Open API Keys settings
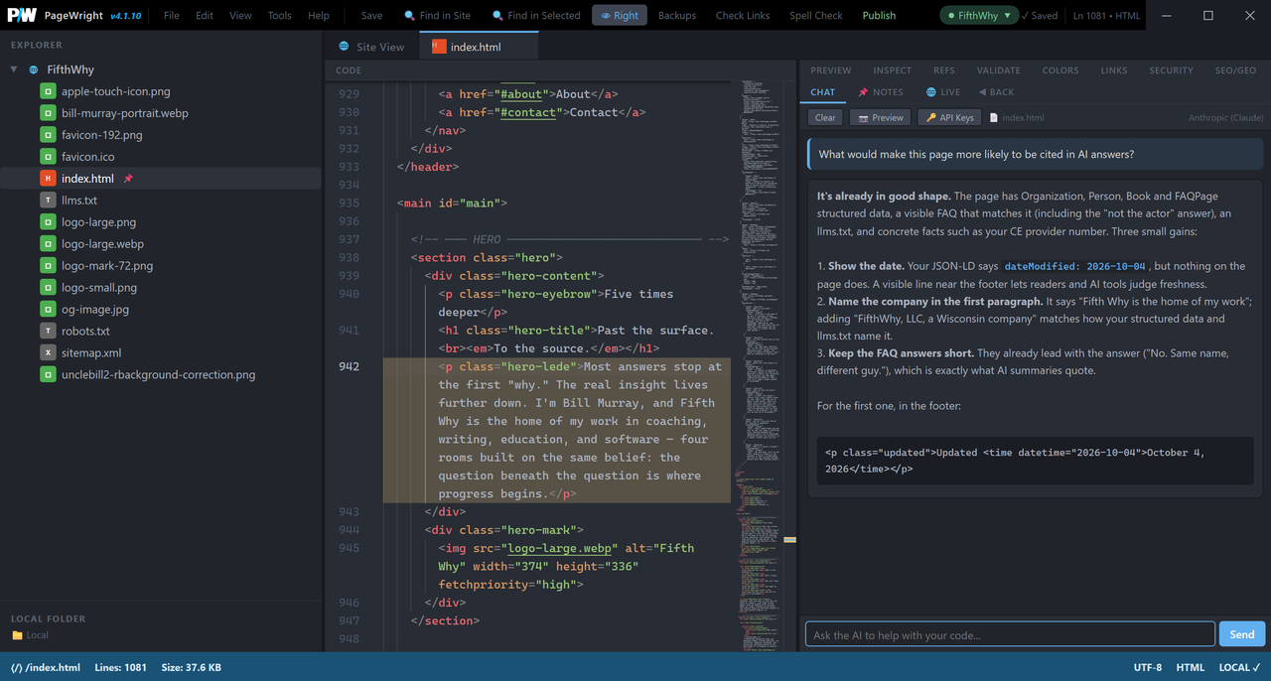The width and height of the screenshot is (1271, 681). coord(949,117)
